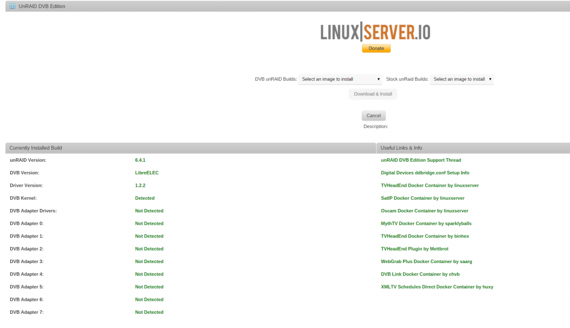Open XMLTV Schedules Direct Docker Container link

(x=437, y=287)
